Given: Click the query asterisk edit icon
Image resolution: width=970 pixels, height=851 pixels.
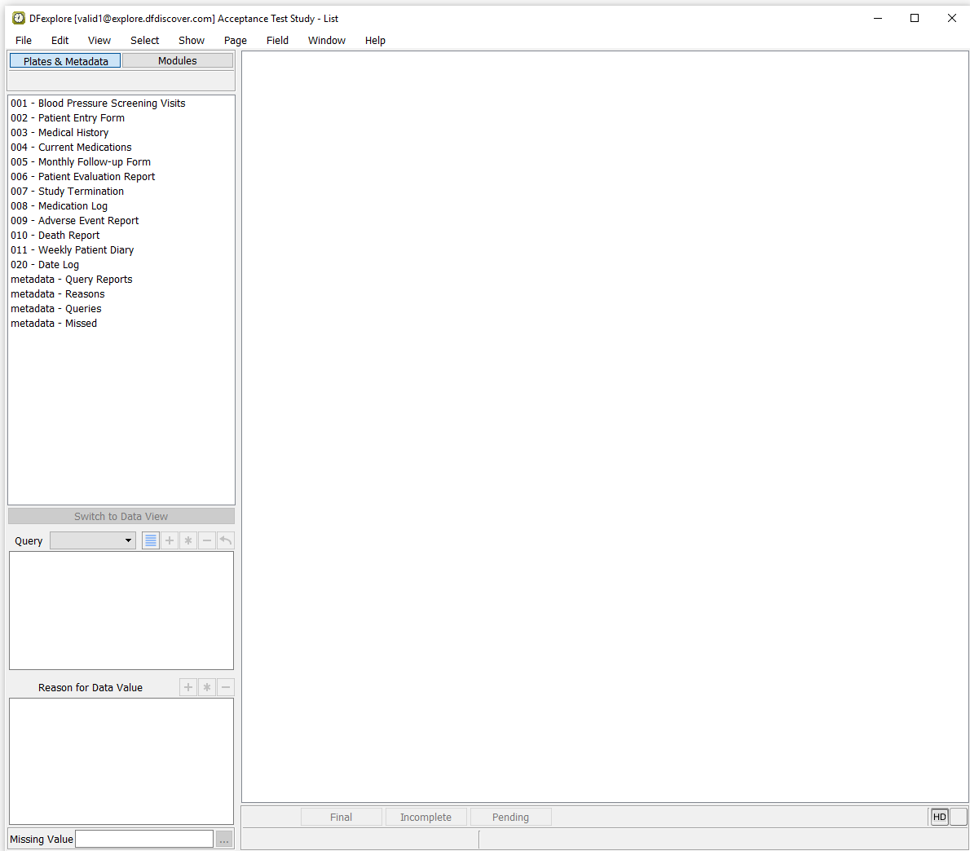Looking at the screenshot, I should (188, 540).
